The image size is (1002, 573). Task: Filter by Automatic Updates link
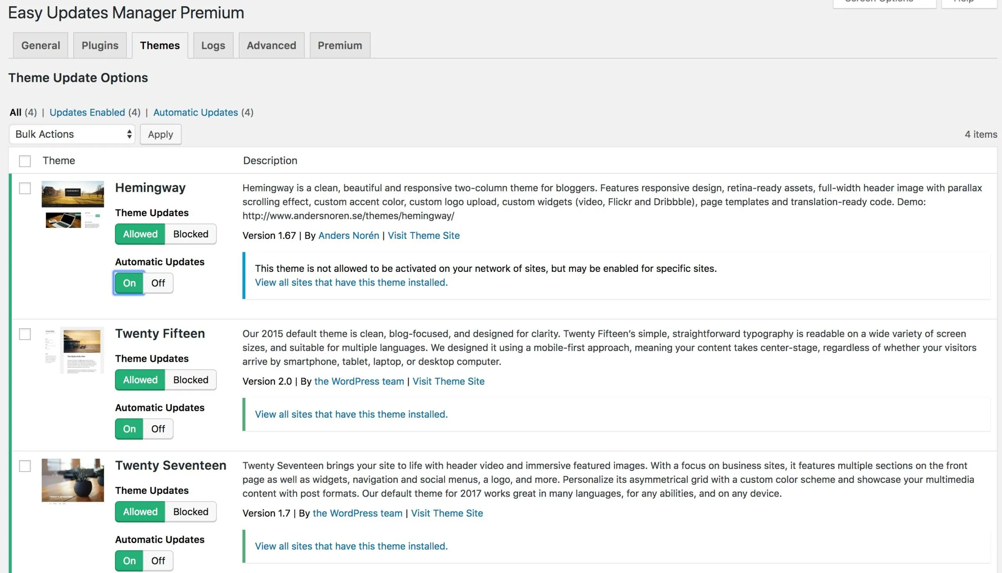coord(195,112)
